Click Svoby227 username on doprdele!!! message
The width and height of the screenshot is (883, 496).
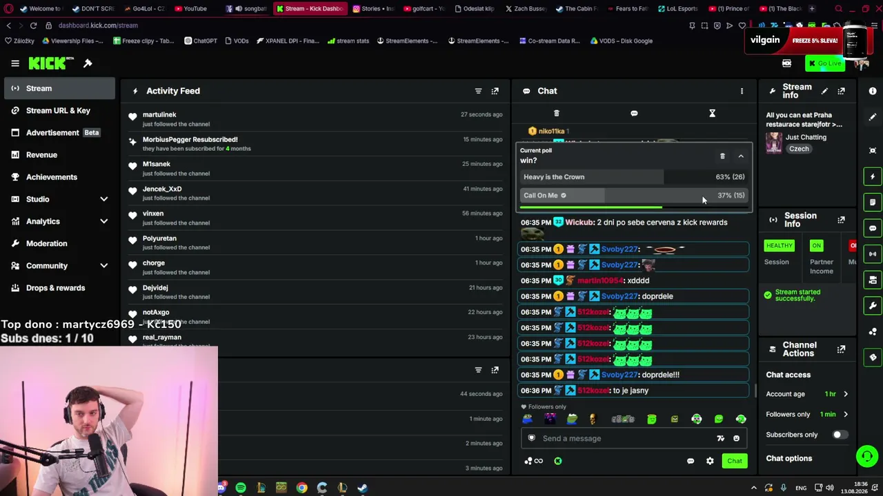[x=619, y=375]
